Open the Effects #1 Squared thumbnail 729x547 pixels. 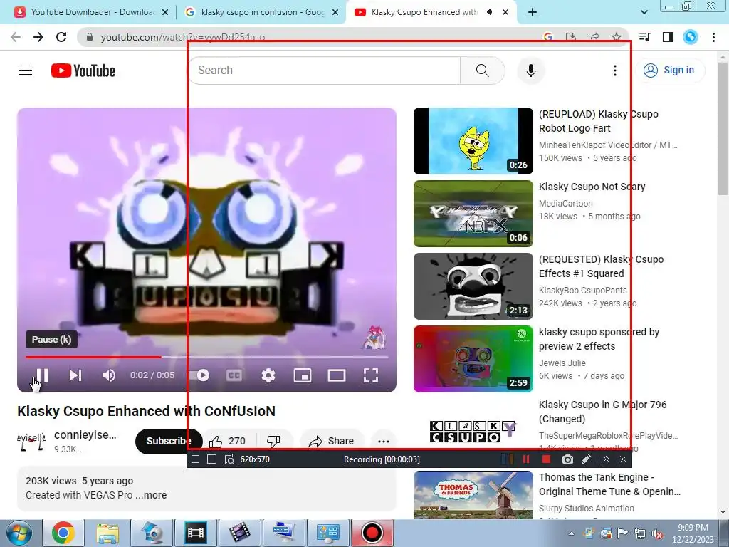473,286
